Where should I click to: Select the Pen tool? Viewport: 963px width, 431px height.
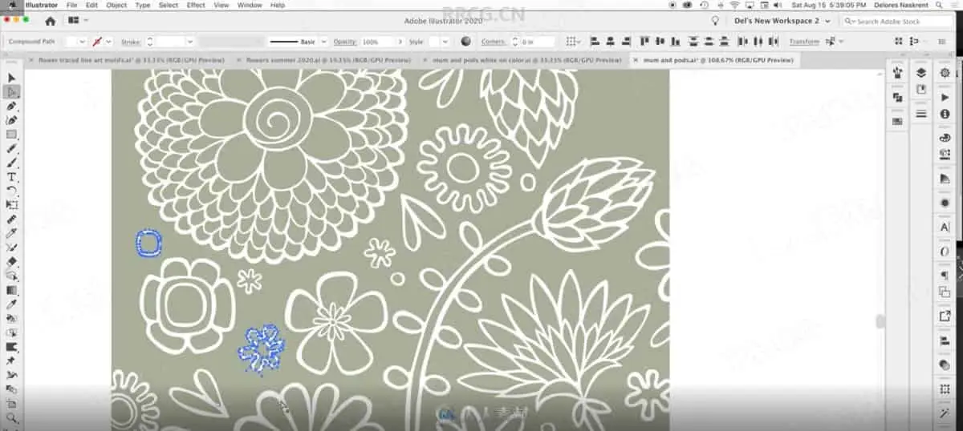click(12, 106)
